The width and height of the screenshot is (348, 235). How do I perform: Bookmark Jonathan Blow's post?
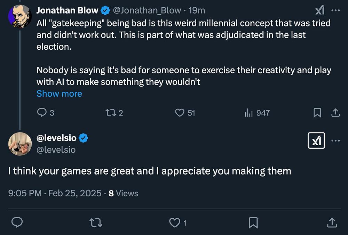coord(317,113)
